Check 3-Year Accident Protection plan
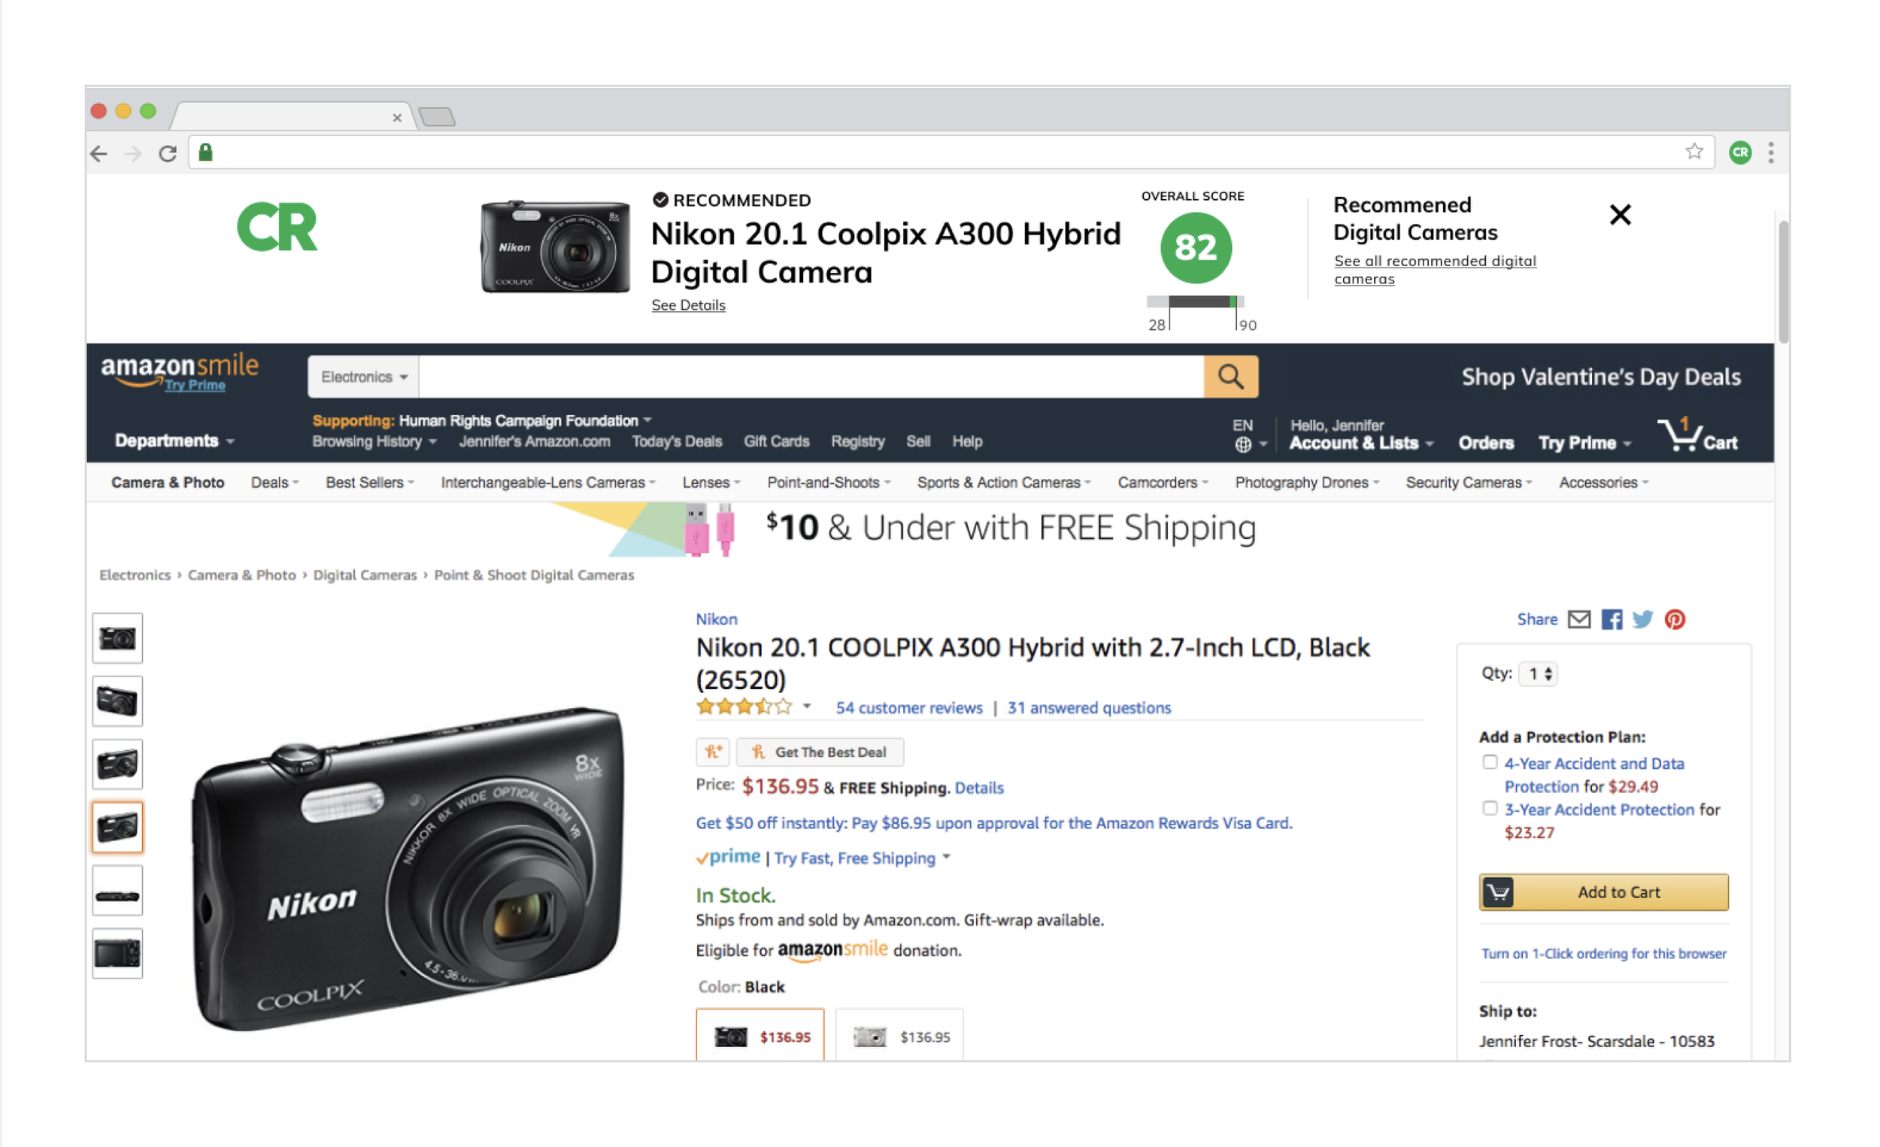Screen dimensions: 1880x1147 1490,807
